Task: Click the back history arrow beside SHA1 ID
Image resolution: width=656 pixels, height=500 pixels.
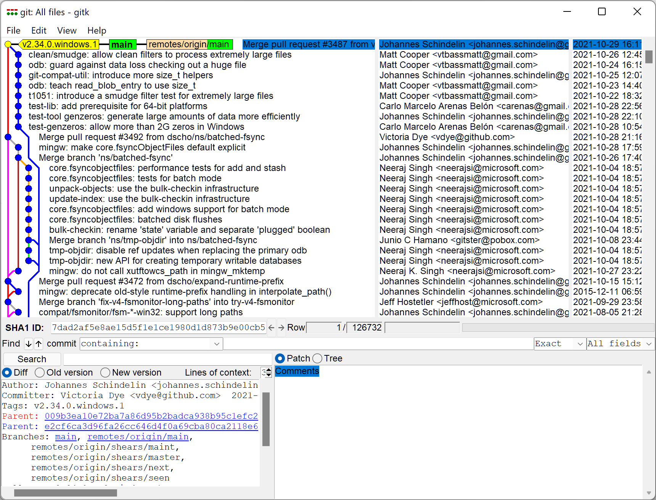Action: tap(271, 327)
